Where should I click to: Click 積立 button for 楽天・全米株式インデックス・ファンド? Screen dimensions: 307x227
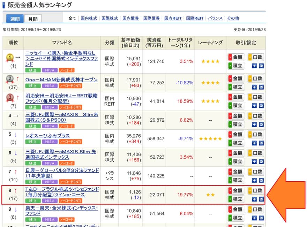(236, 218)
